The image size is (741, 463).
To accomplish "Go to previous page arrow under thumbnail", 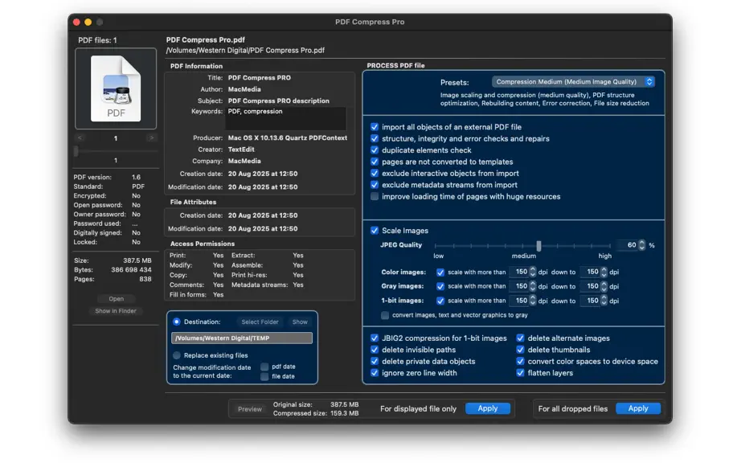I will [80, 138].
